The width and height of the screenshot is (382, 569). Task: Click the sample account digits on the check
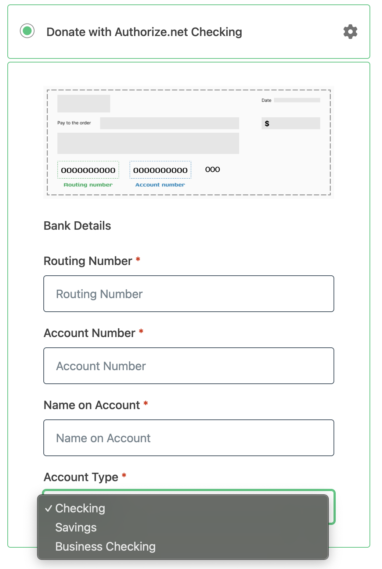[160, 170]
